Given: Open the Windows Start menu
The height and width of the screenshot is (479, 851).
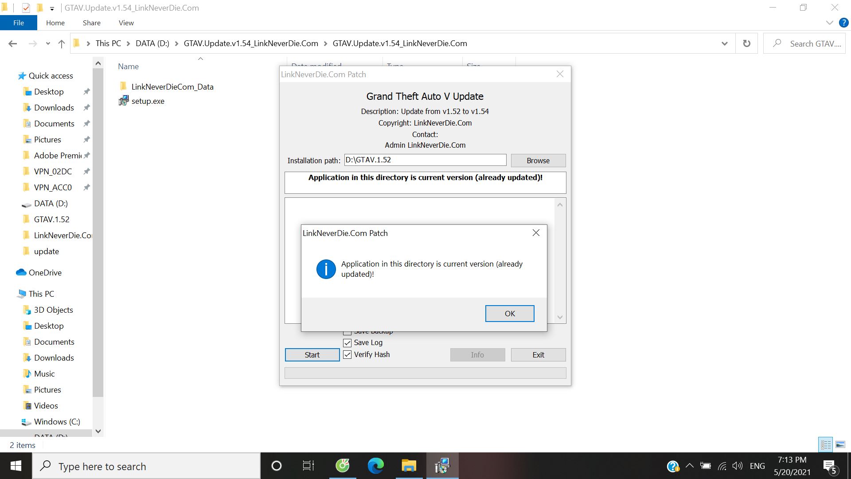Looking at the screenshot, I should 16,466.
